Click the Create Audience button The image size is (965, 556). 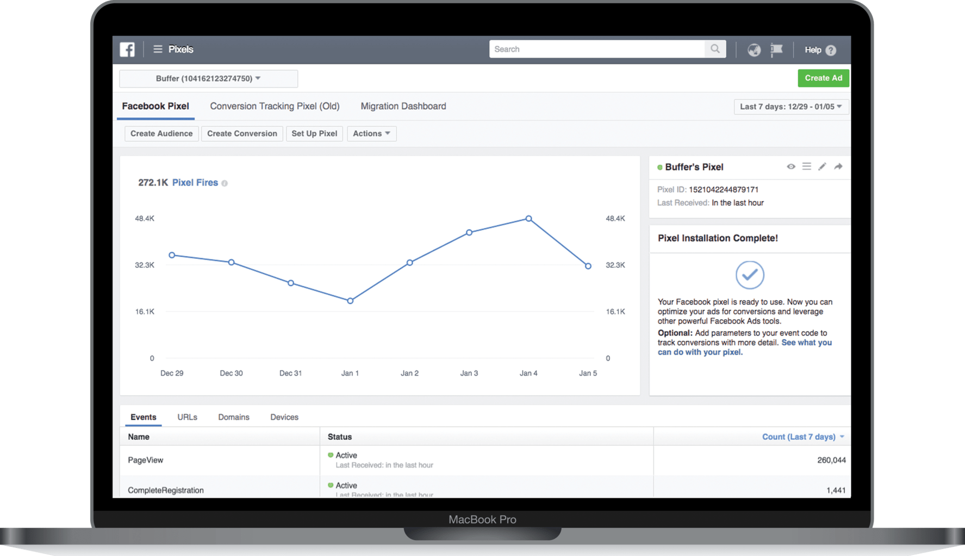pos(161,134)
